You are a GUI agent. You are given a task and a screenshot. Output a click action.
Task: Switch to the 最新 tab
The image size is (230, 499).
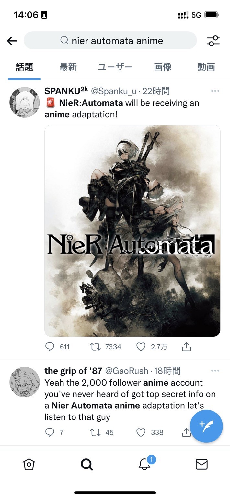click(x=68, y=67)
